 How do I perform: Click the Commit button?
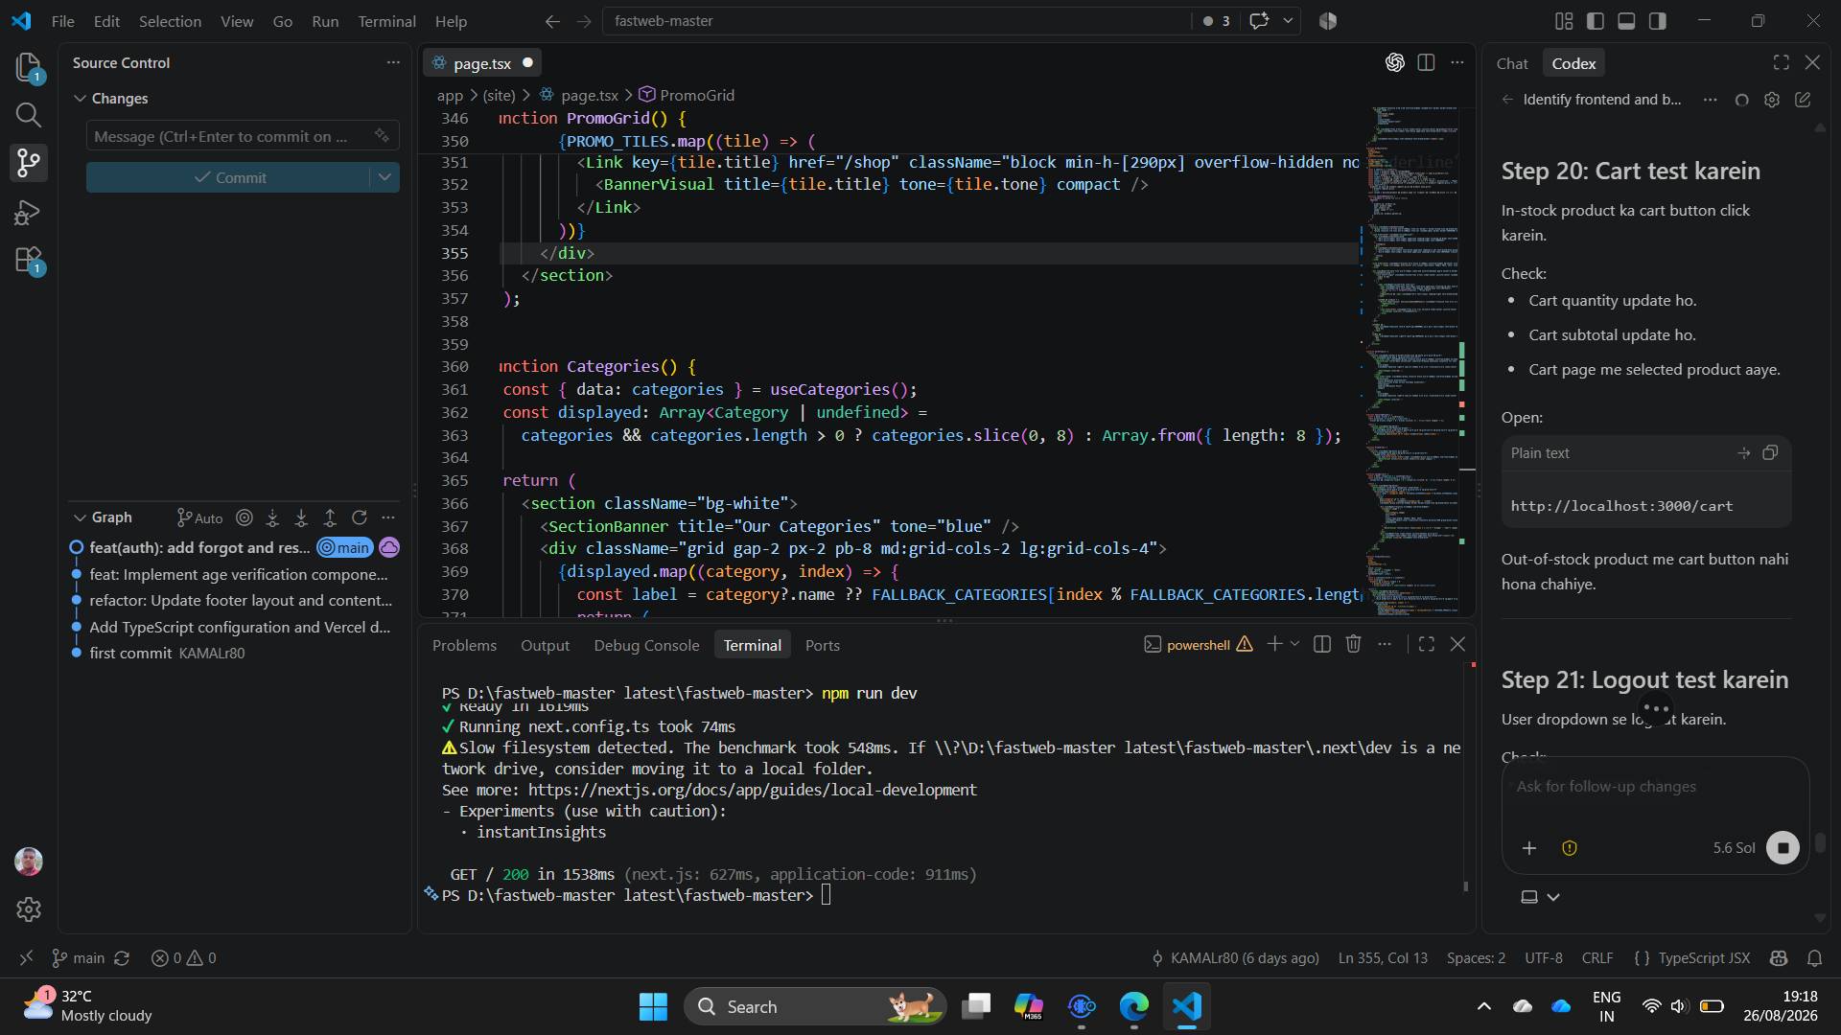(228, 177)
